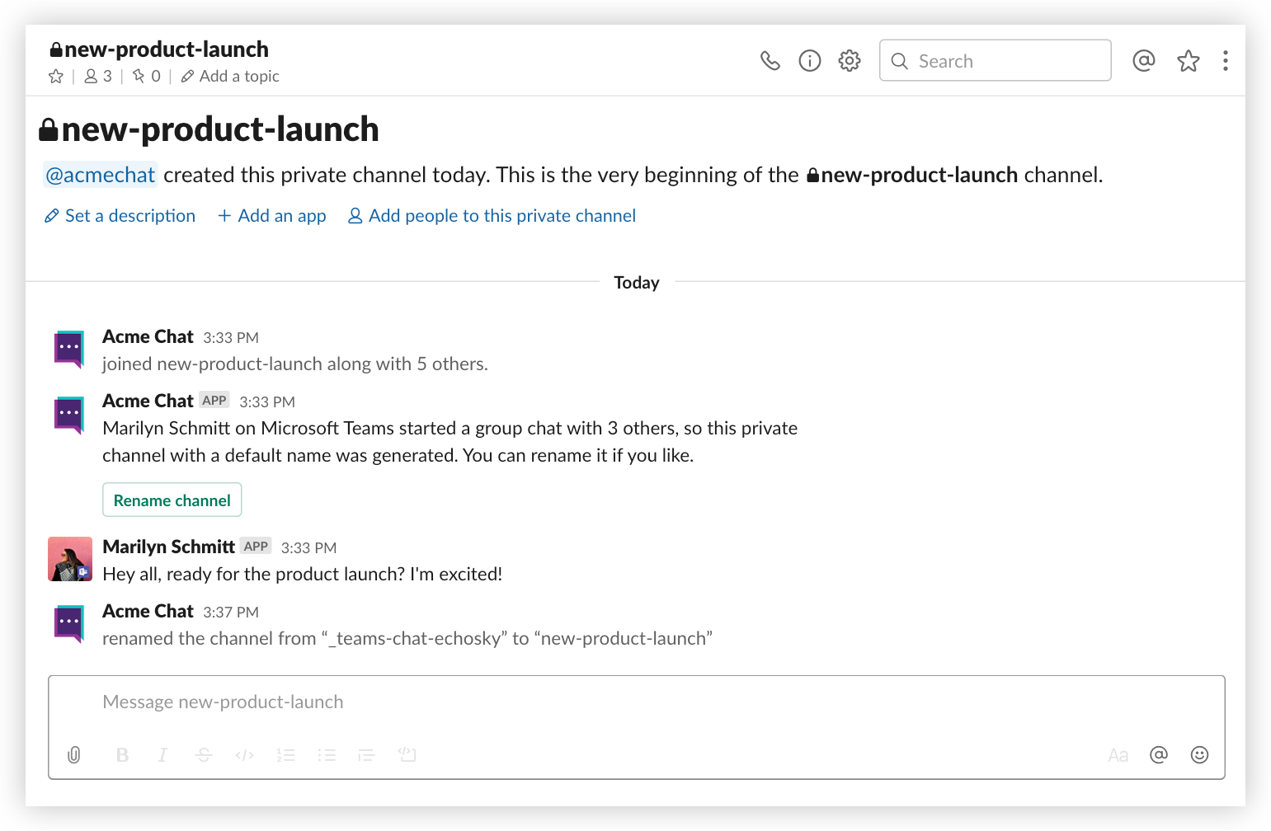1271x831 pixels.
Task: Toggle strikethrough formatting
Action: 204,755
